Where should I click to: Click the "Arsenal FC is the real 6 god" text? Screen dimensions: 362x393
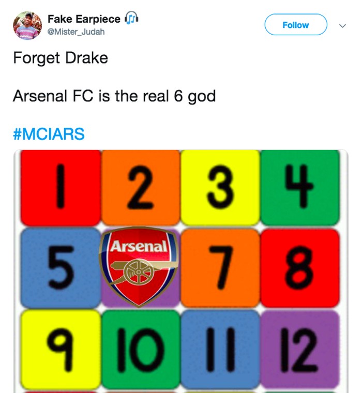(114, 96)
